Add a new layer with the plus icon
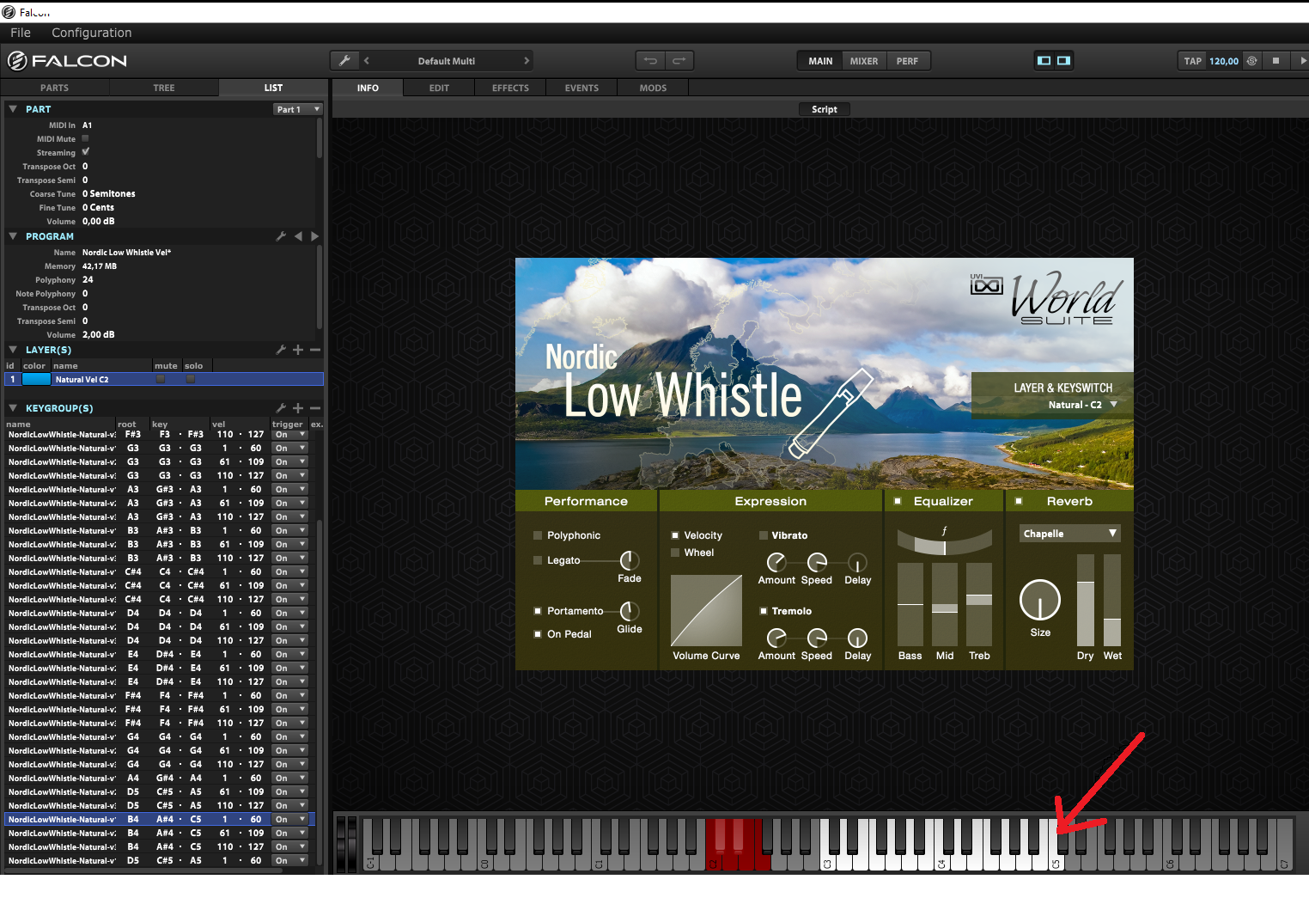The image size is (1309, 904). [x=298, y=350]
